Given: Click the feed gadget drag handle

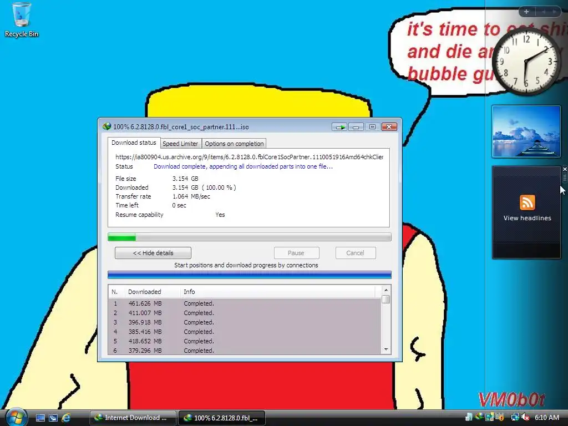Looking at the screenshot, I should [x=564, y=177].
